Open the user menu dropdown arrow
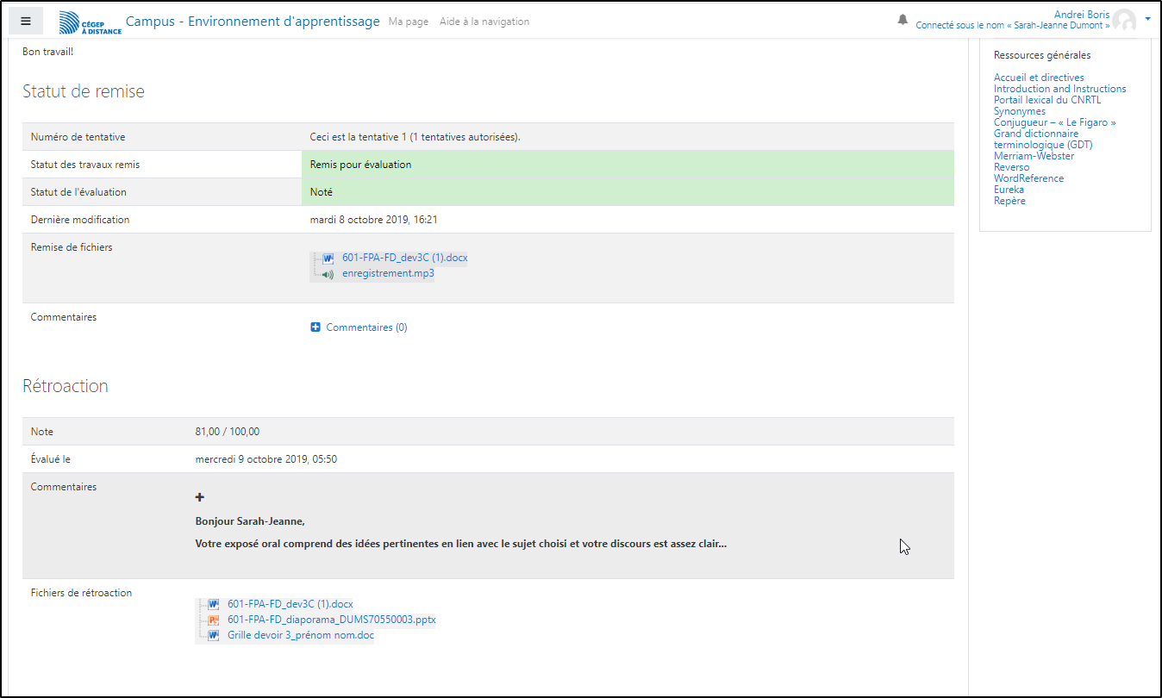This screenshot has width=1162, height=698. pyautogui.click(x=1147, y=18)
